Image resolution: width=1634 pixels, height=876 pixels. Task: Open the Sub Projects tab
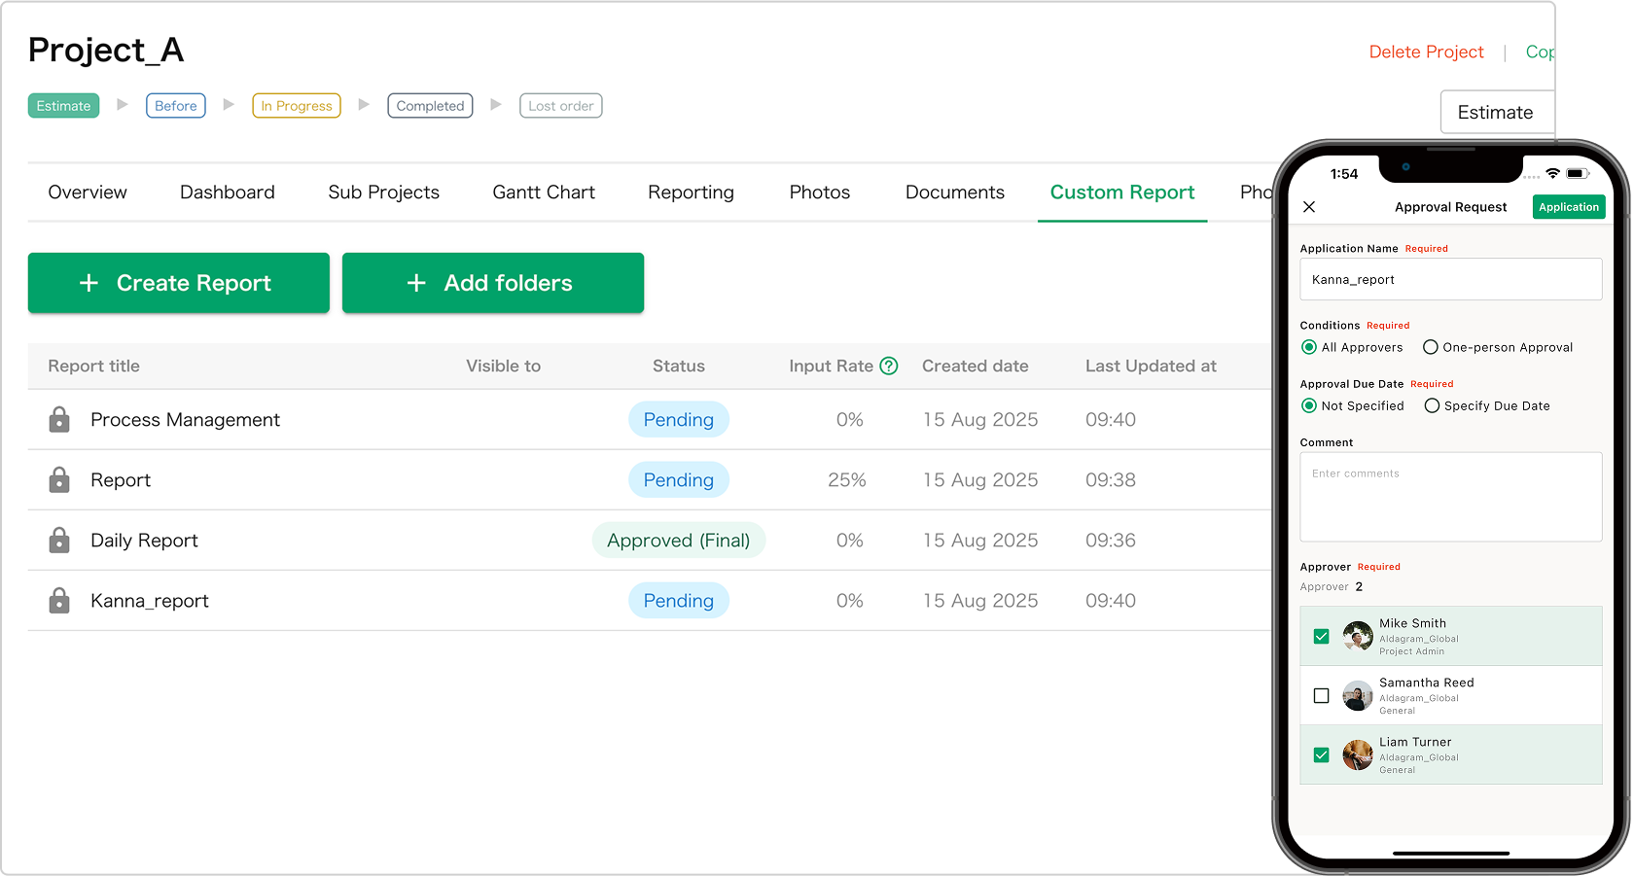pos(383,193)
